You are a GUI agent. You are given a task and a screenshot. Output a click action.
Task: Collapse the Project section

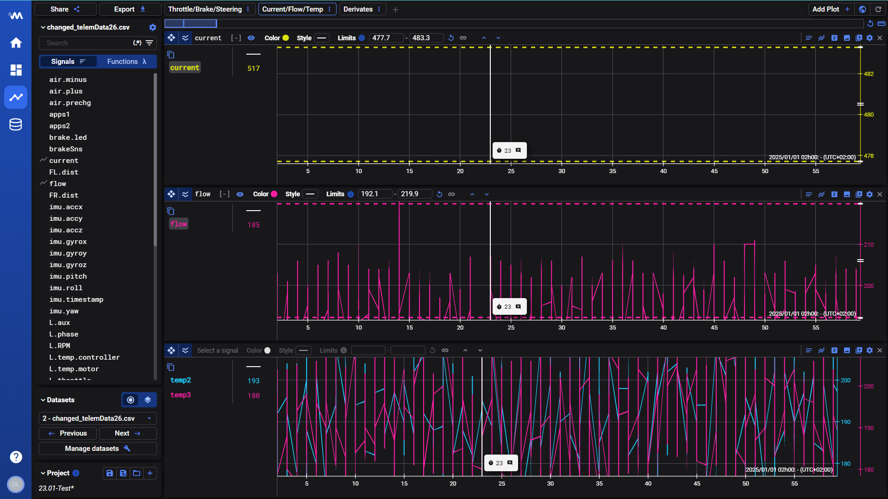tap(43, 473)
